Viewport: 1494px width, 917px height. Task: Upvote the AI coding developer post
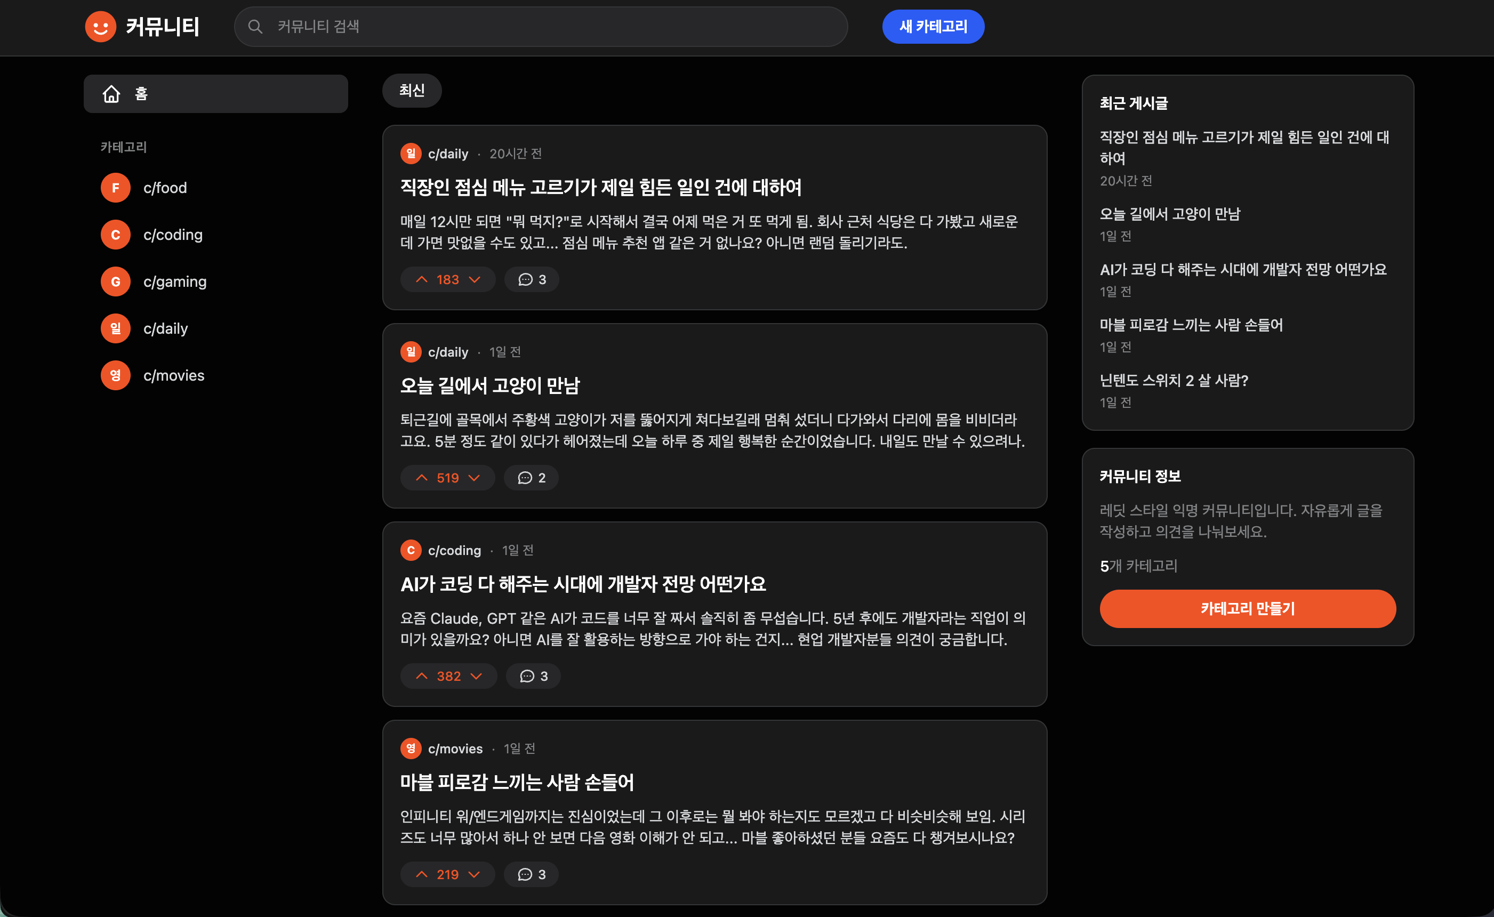423,675
